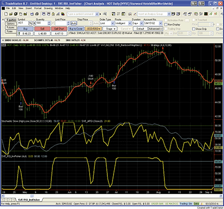
Task: Select the Options tab in order bar
Action: pyautogui.click(x=10, y=24)
